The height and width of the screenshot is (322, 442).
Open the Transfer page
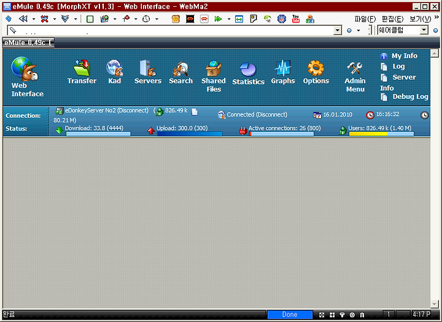coord(82,72)
